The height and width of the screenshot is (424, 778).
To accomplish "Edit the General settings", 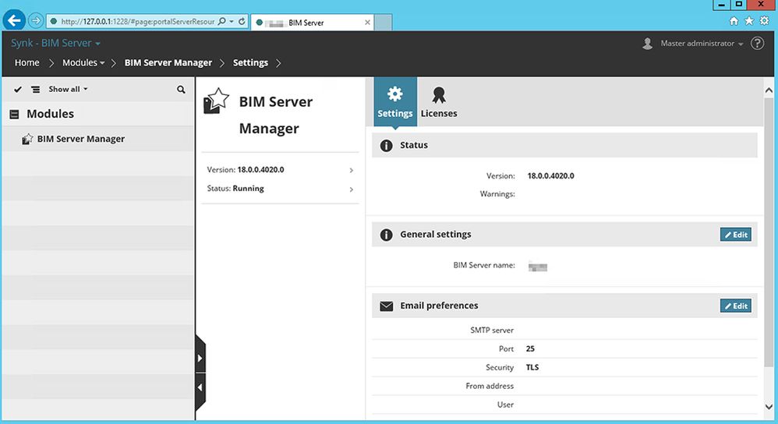I will point(736,235).
